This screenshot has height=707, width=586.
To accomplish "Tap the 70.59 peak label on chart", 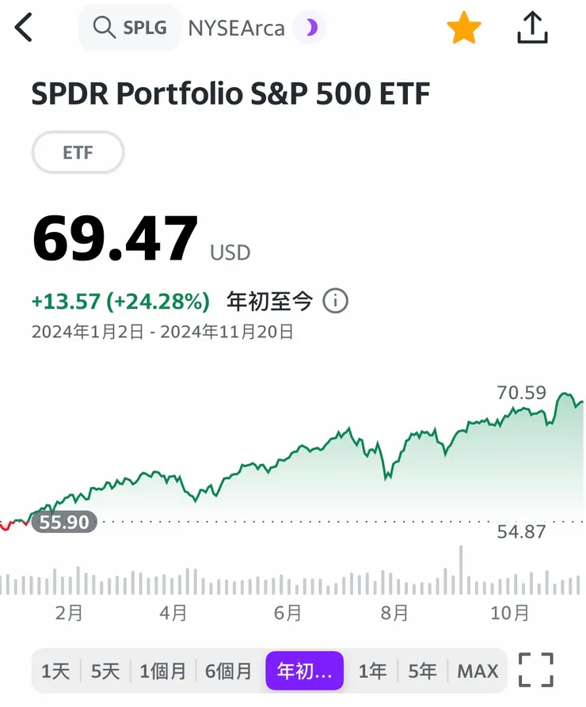I will pos(520,393).
